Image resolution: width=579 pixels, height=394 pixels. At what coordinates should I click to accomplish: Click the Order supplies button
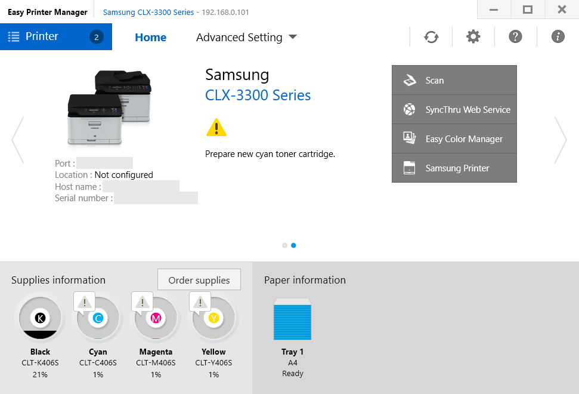[x=199, y=280]
